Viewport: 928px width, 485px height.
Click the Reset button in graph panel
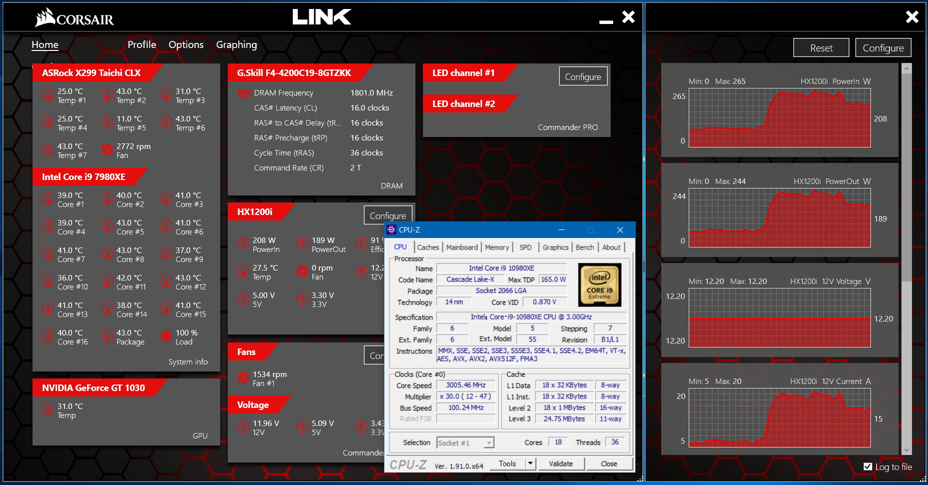pyautogui.click(x=821, y=48)
